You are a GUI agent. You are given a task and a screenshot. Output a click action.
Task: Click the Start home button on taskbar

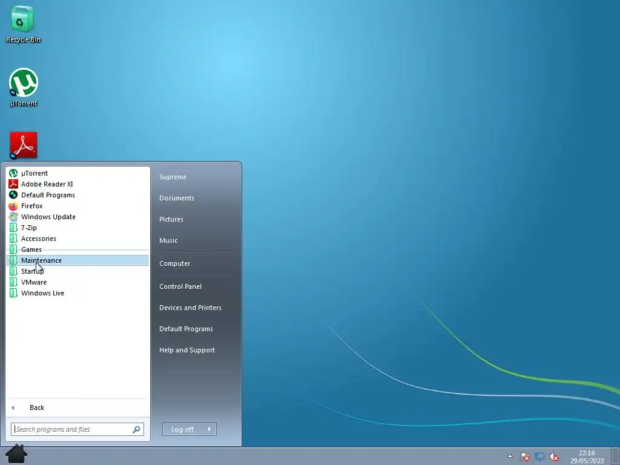[x=16, y=454]
